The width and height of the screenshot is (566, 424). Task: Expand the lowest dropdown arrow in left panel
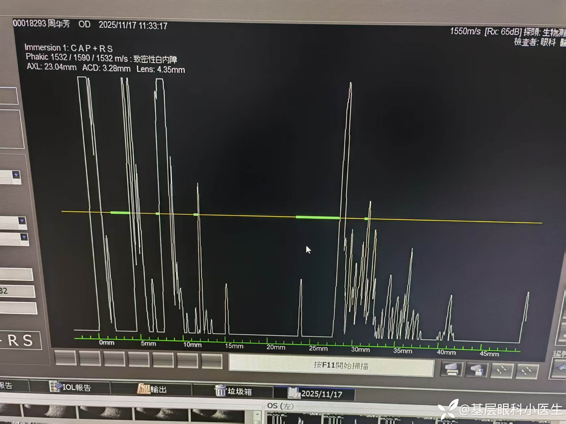(x=24, y=237)
